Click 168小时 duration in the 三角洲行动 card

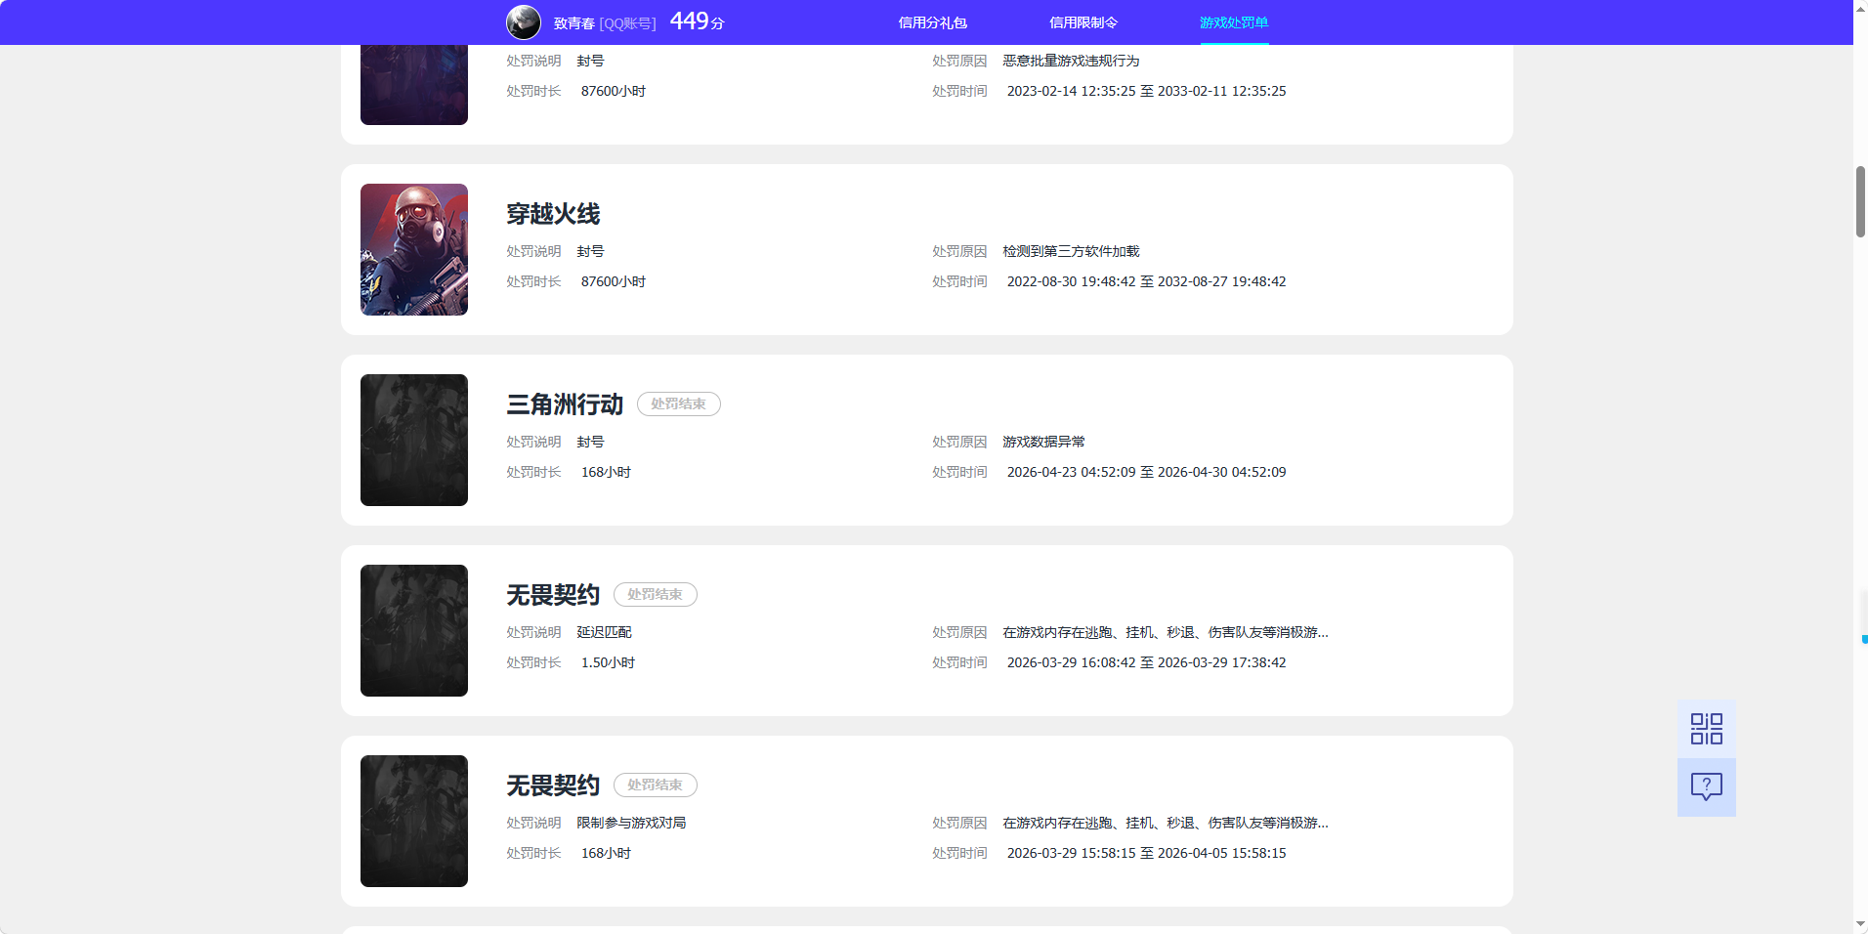[606, 472]
